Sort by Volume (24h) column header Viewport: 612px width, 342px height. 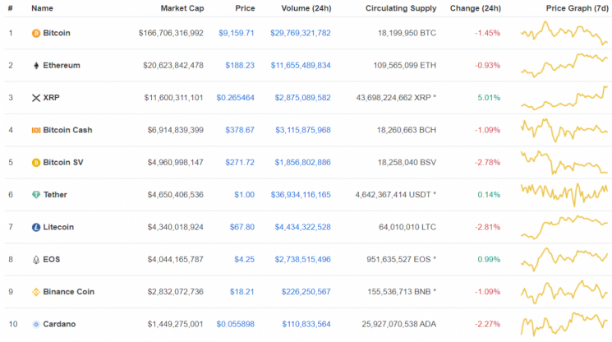pos(306,8)
